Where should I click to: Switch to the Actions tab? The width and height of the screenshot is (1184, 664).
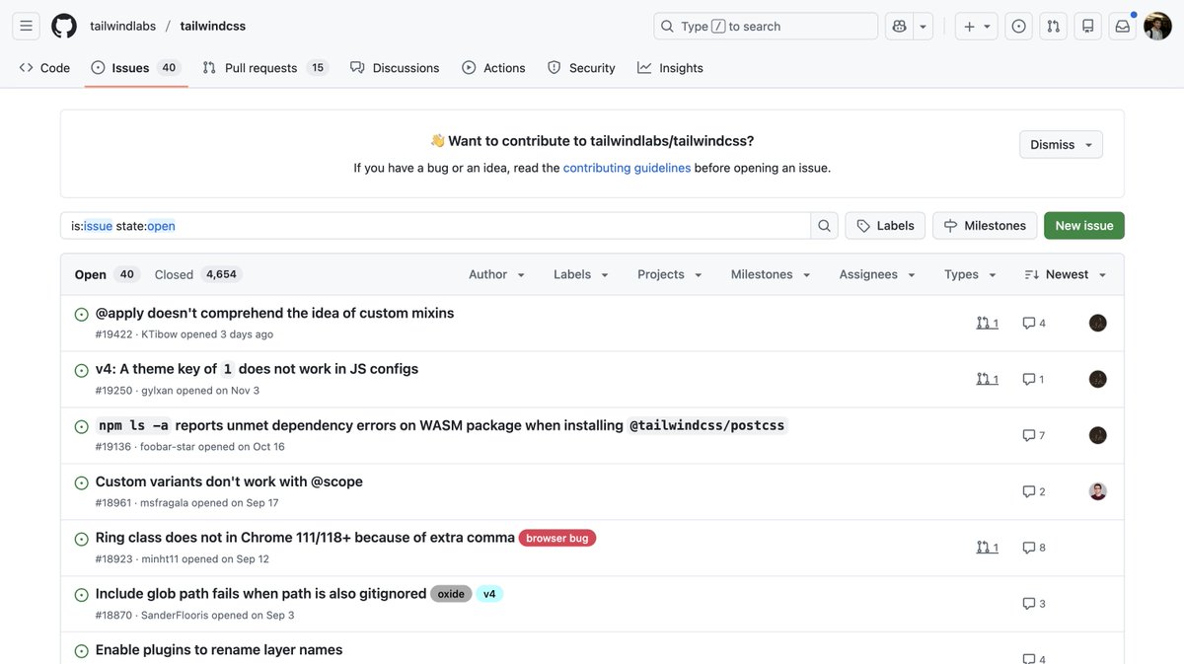(x=493, y=68)
